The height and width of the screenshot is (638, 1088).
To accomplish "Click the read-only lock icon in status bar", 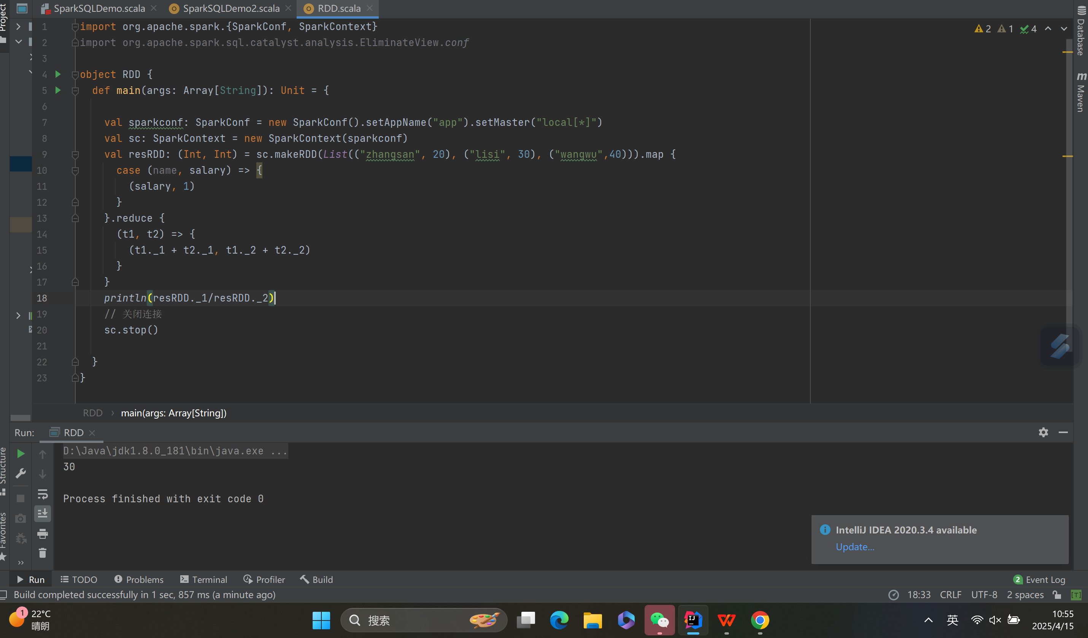I will coord(1057,595).
